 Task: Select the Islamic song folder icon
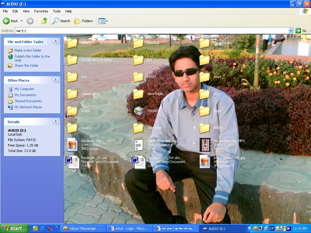click(72, 94)
